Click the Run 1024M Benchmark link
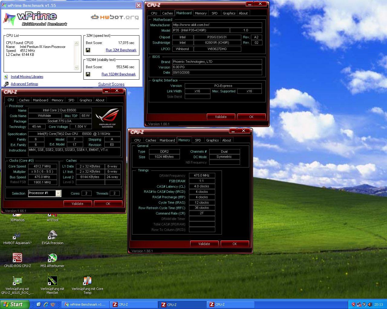The image size is (387, 309). coord(119,74)
